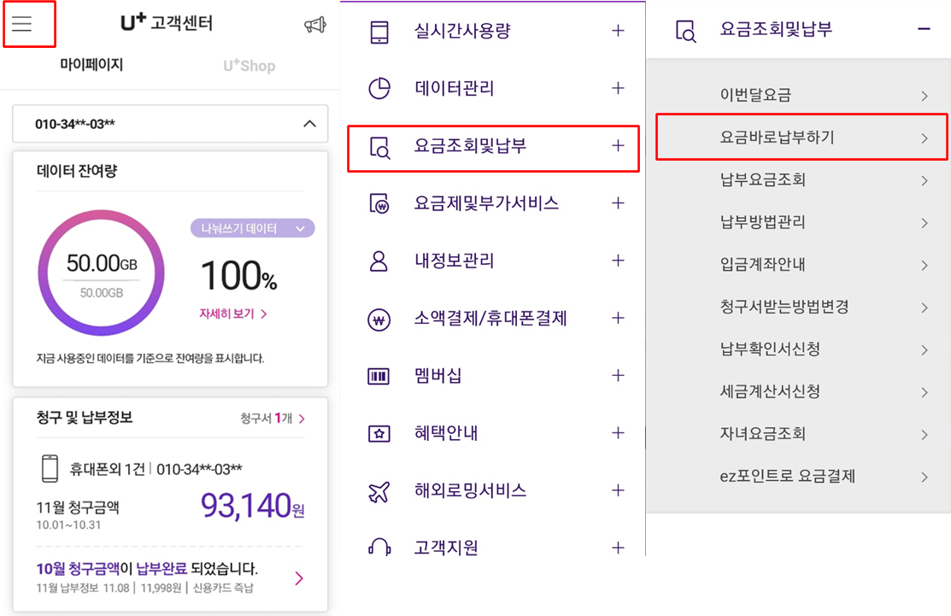Viewport: 951px width, 616px height.
Task: Click the U+ 고객센터 title
Action: pyautogui.click(x=167, y=22)
